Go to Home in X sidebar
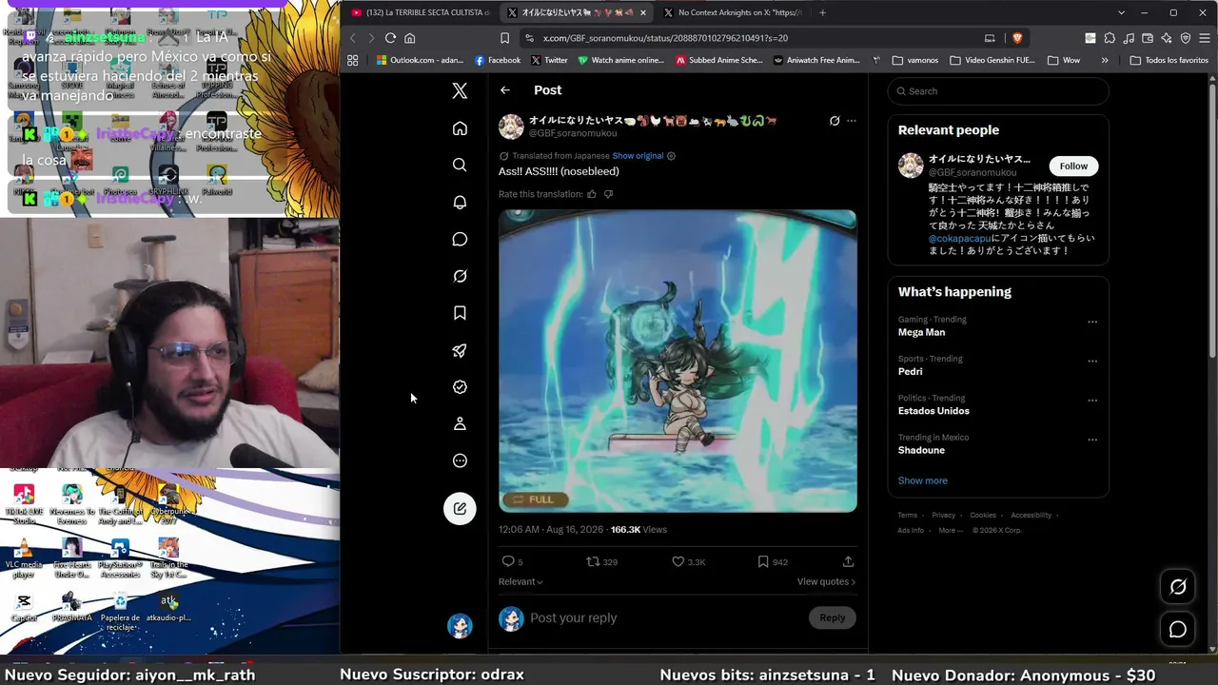1218x685 pixels. pos(460,128)
